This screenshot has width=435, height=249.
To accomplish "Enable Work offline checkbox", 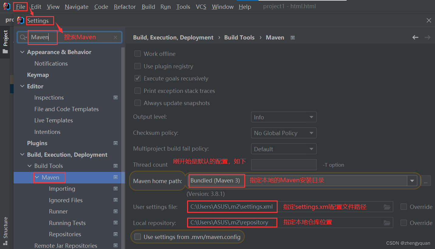I will click(138, 54).
